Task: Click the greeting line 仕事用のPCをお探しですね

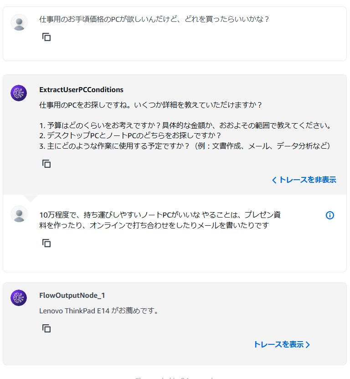Action: point(150,104)
